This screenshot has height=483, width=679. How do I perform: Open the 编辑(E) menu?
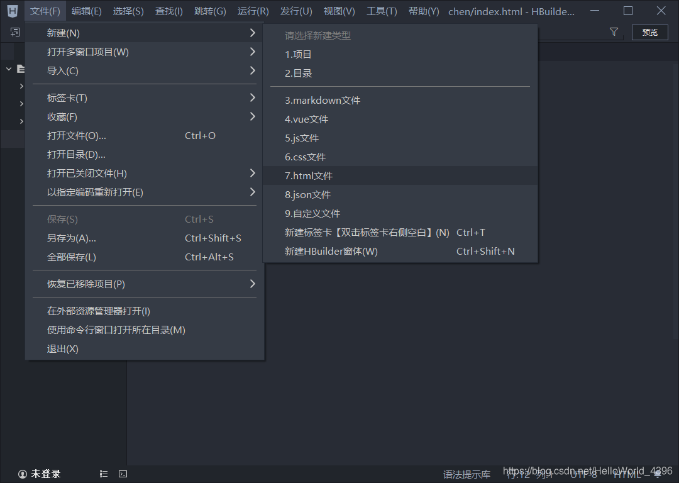[x=86, y=11]
